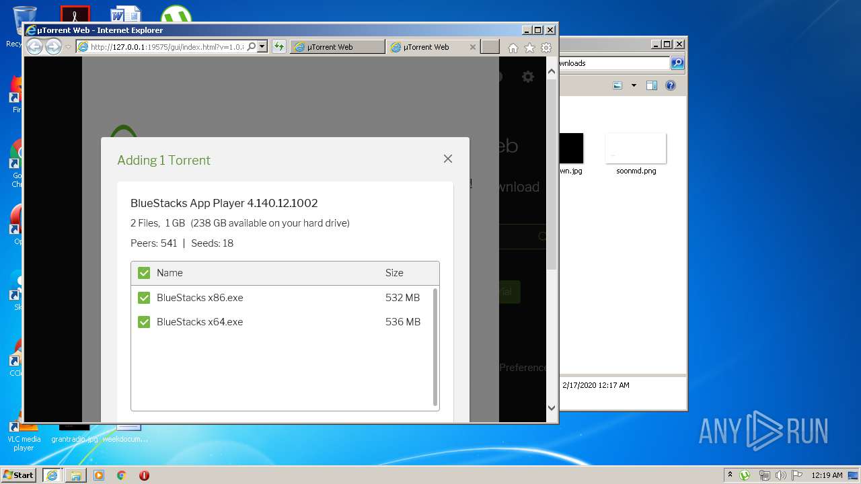This screenshot has height=484, width=861.
Task: Uncheck the BlueStacks x86.exe file
Action: 144,298
